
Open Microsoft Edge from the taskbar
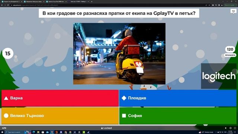tap(34, 132)
